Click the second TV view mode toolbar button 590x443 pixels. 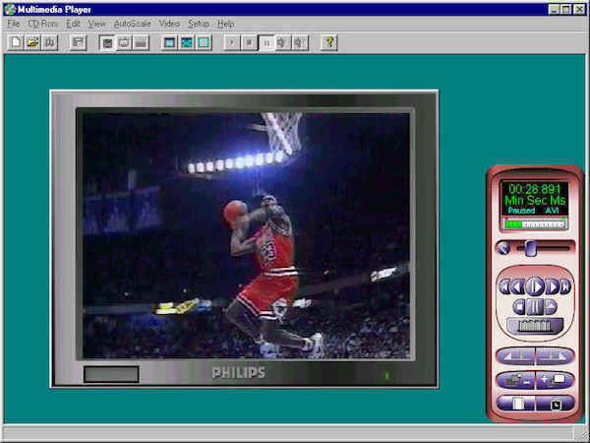[124, 42]
